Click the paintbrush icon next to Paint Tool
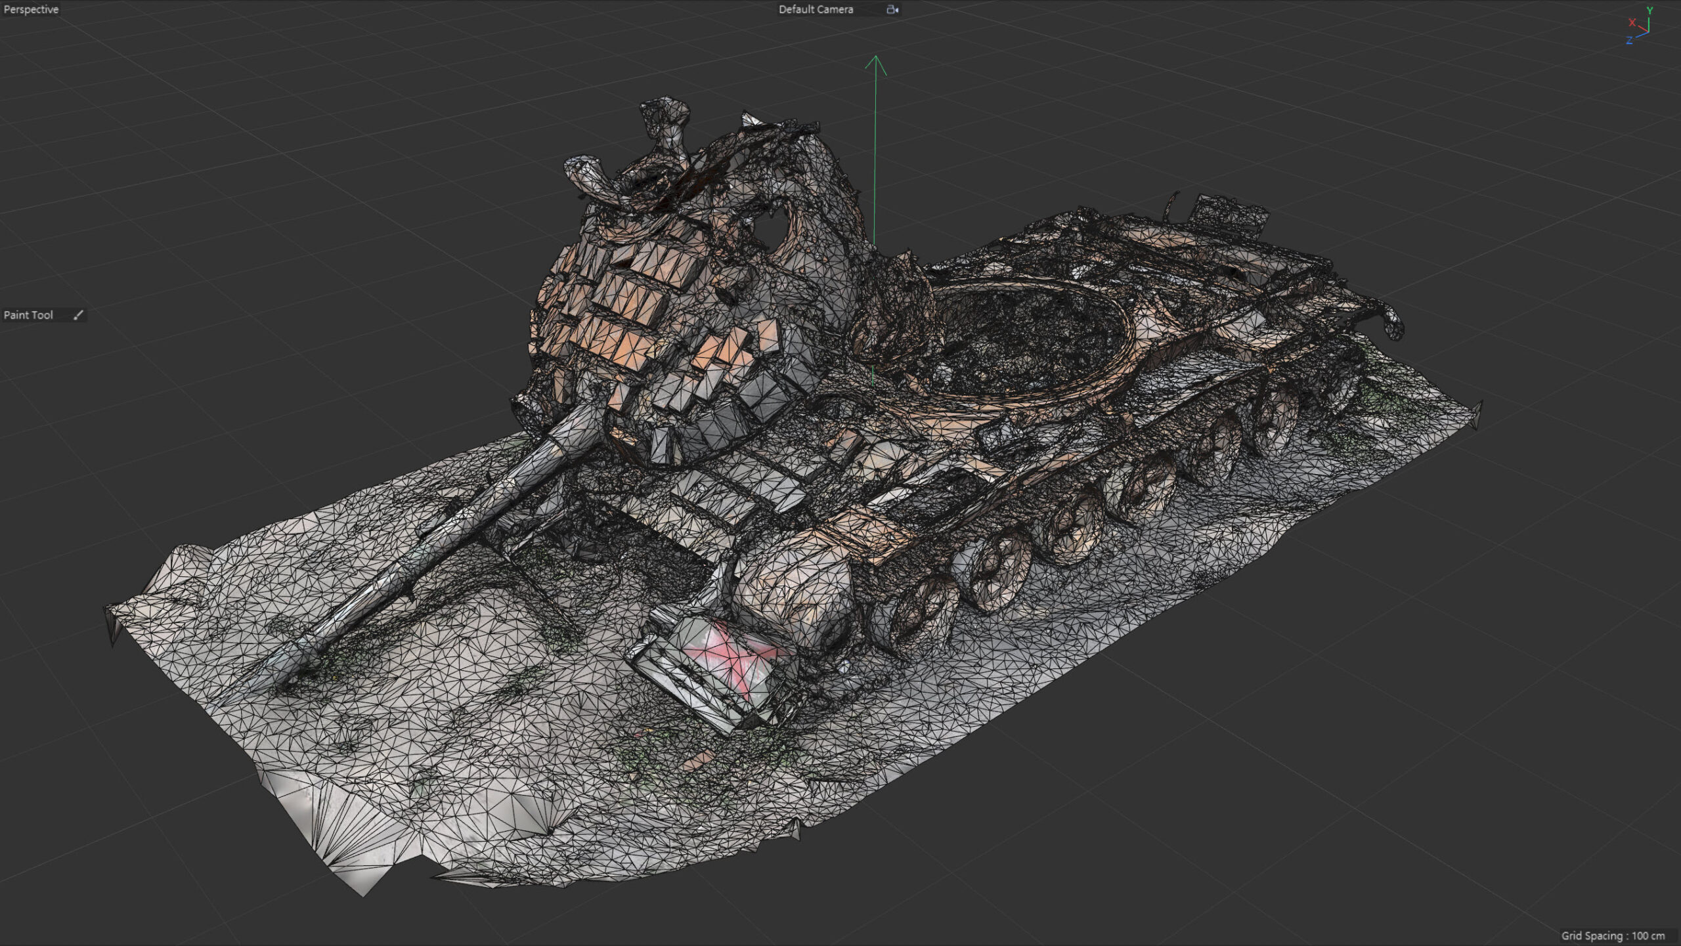This screenshot has height=946, width=1681. click(x=78, y=315)
